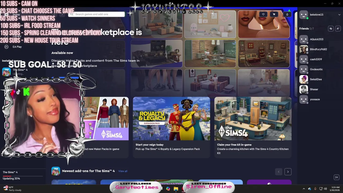The image size is (343, 193).
Task: Open the shopping cart icon
Action: (274, 14)
